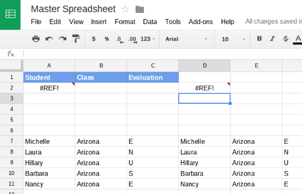Viewport: 302px width, 194px height.
Task: Toggle italic formatting
Action: point(272,38)
